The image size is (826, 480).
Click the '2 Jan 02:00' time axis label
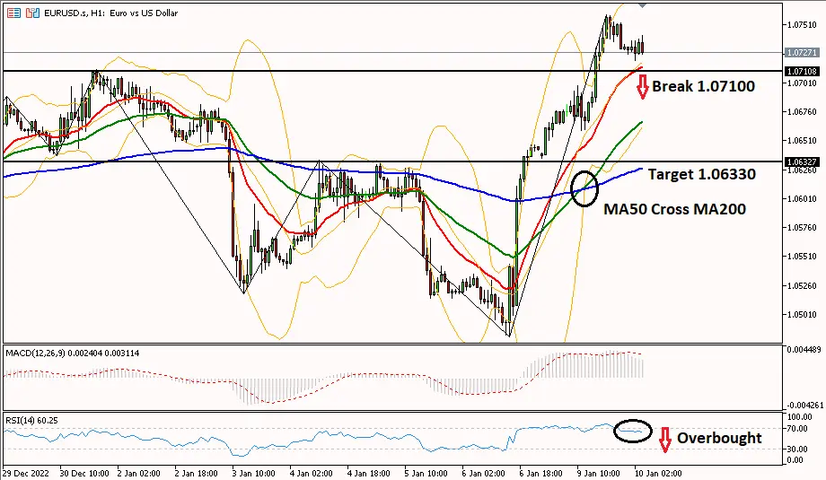(x=138, y=473)
